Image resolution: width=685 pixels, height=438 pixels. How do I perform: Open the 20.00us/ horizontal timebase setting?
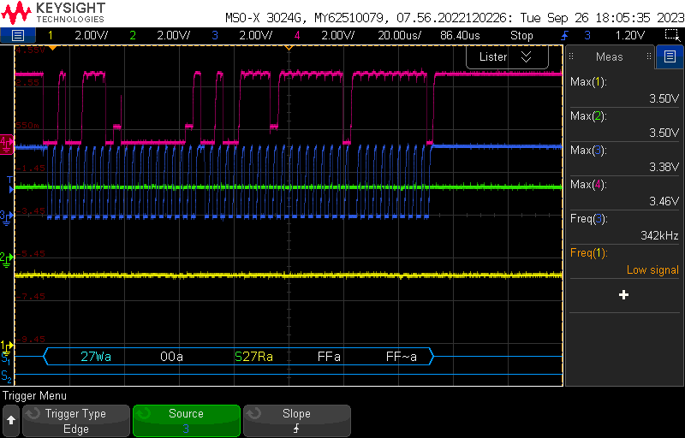tap(399, 35)
